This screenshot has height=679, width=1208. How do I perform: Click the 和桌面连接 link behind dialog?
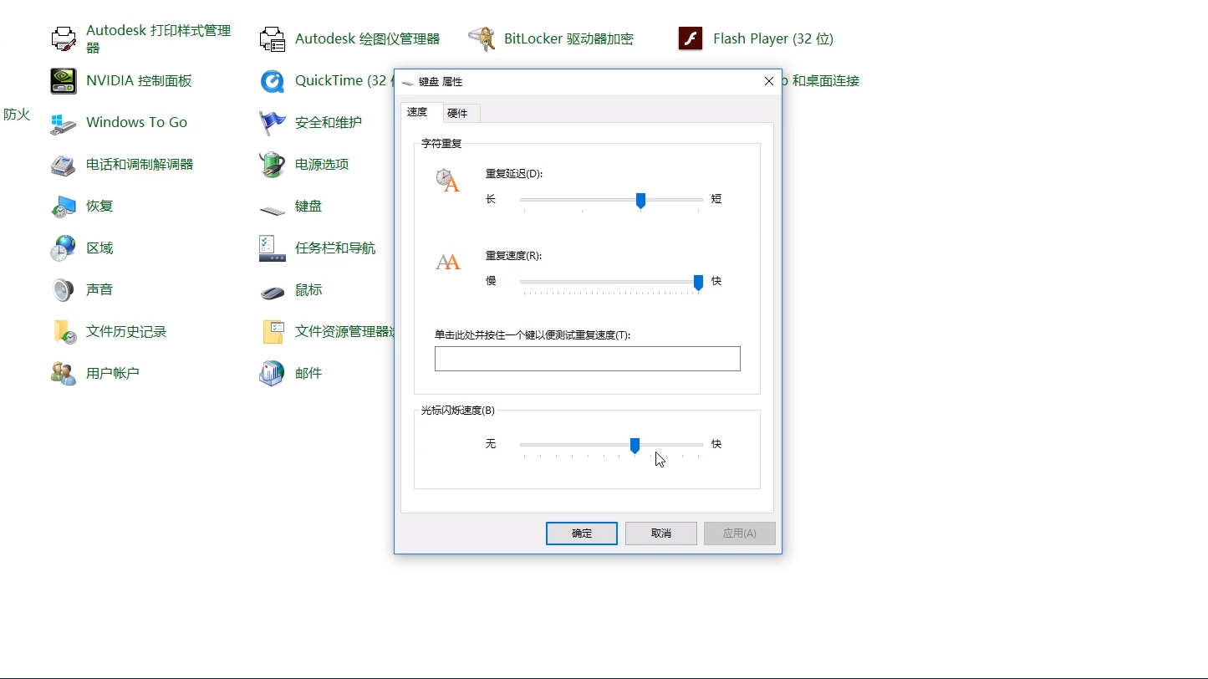823,80
